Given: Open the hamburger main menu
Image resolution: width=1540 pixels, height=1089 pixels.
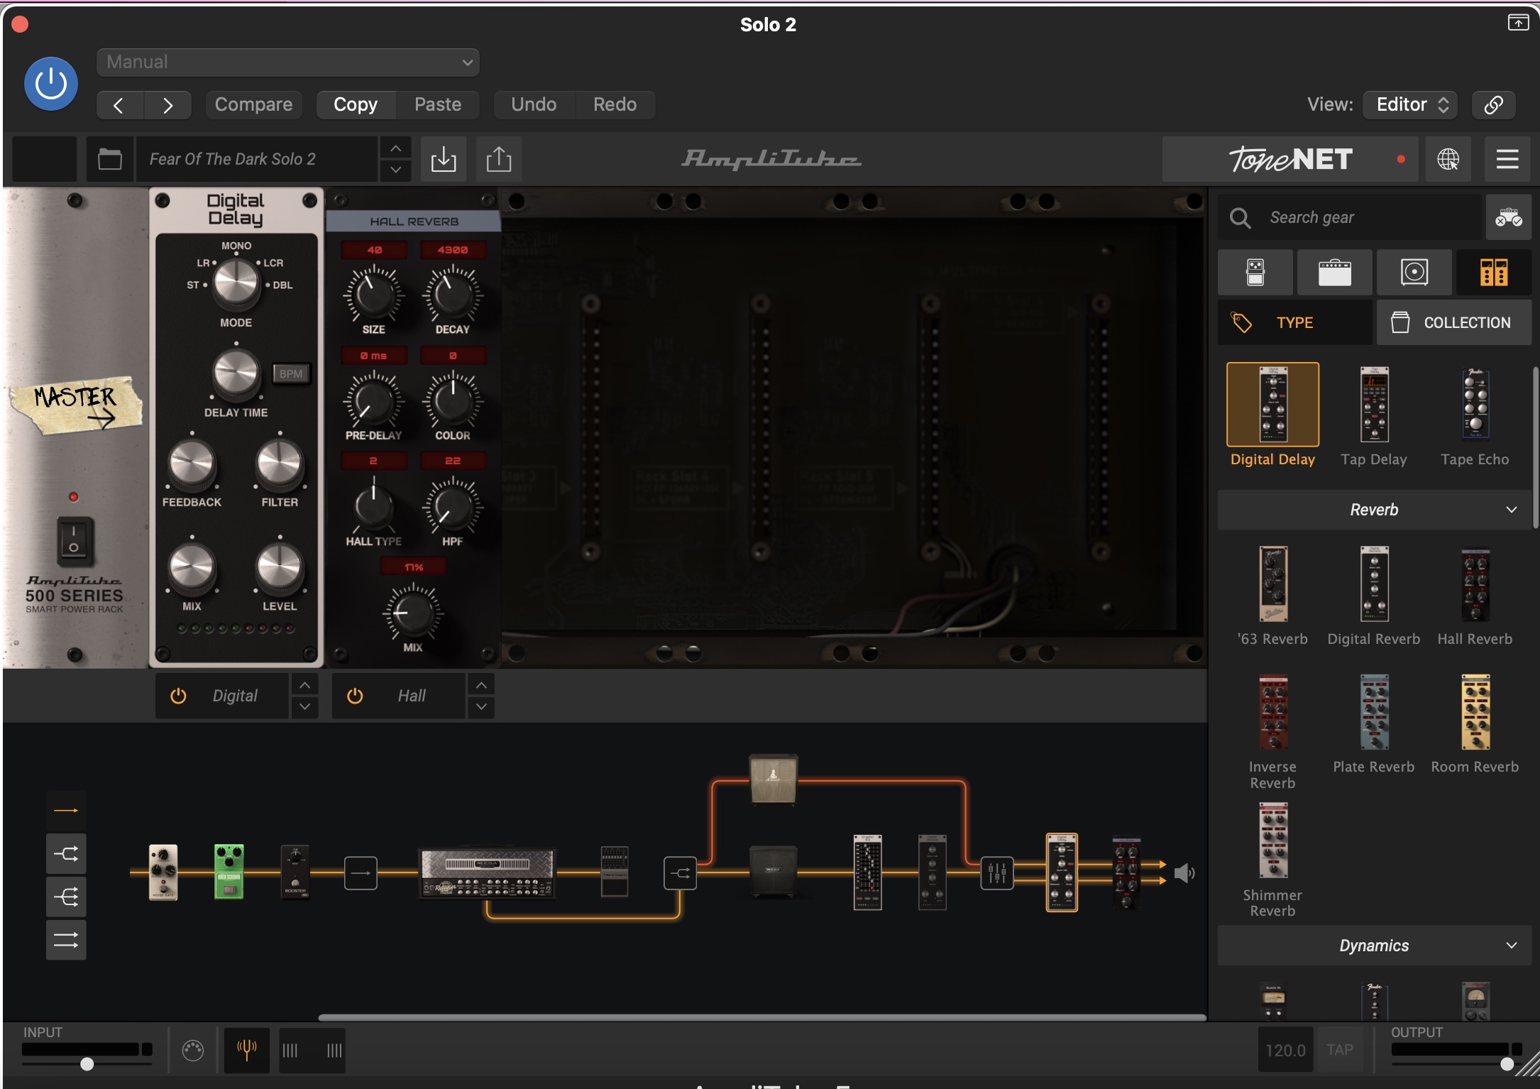Looking at the screenshot, I should (1507, 159).
